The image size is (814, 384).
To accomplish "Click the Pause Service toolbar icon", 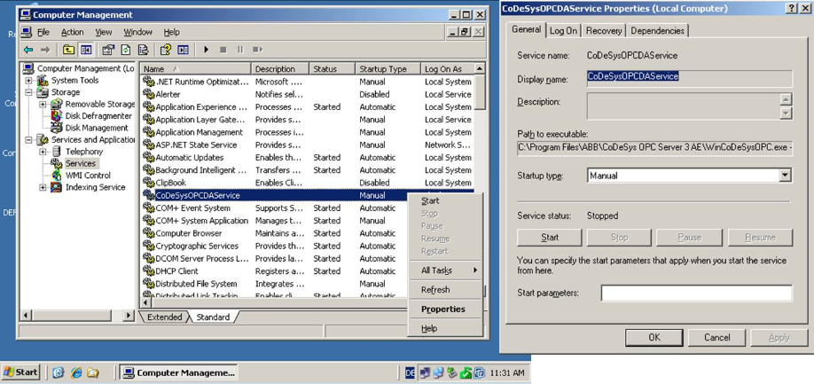I will click(x=240, y=50).
